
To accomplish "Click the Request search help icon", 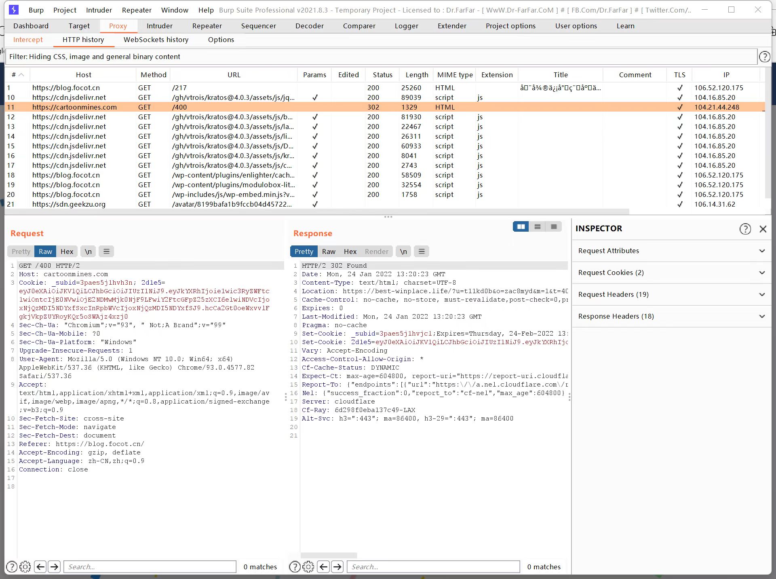I will [x=12, y=567].
